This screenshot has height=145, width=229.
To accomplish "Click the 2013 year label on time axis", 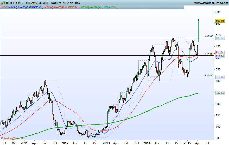I will click(106, 143).
